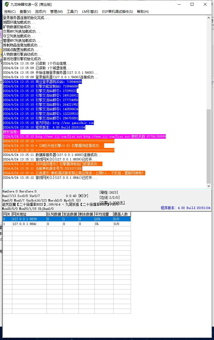Click log line 引擎交流QQ群①: 27299223
Image resolution: width=214 pixels, height=340 pixels.
pyautogui.click(x=40, y=91)
